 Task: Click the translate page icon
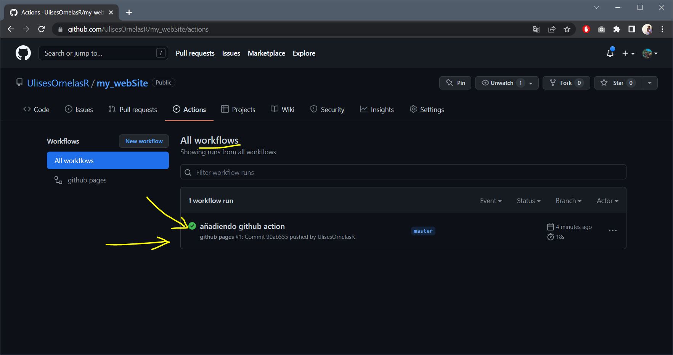click(x=536, y=29)
